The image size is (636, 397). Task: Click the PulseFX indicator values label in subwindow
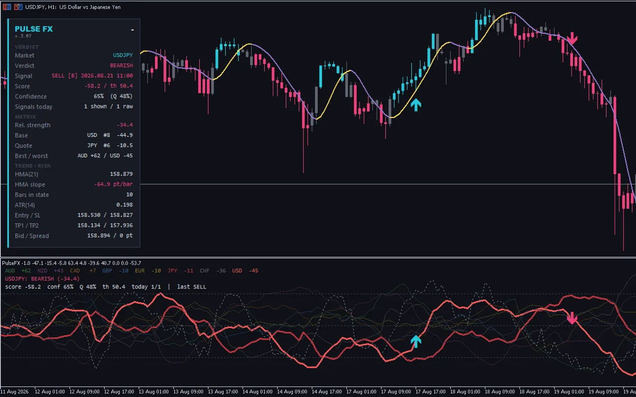pos(72,263)
